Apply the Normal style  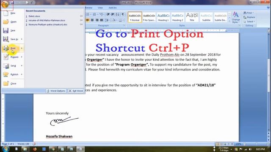[135, 17]
